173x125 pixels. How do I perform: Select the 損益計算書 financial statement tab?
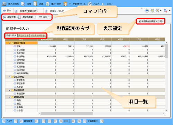click(x=24, y=36)
